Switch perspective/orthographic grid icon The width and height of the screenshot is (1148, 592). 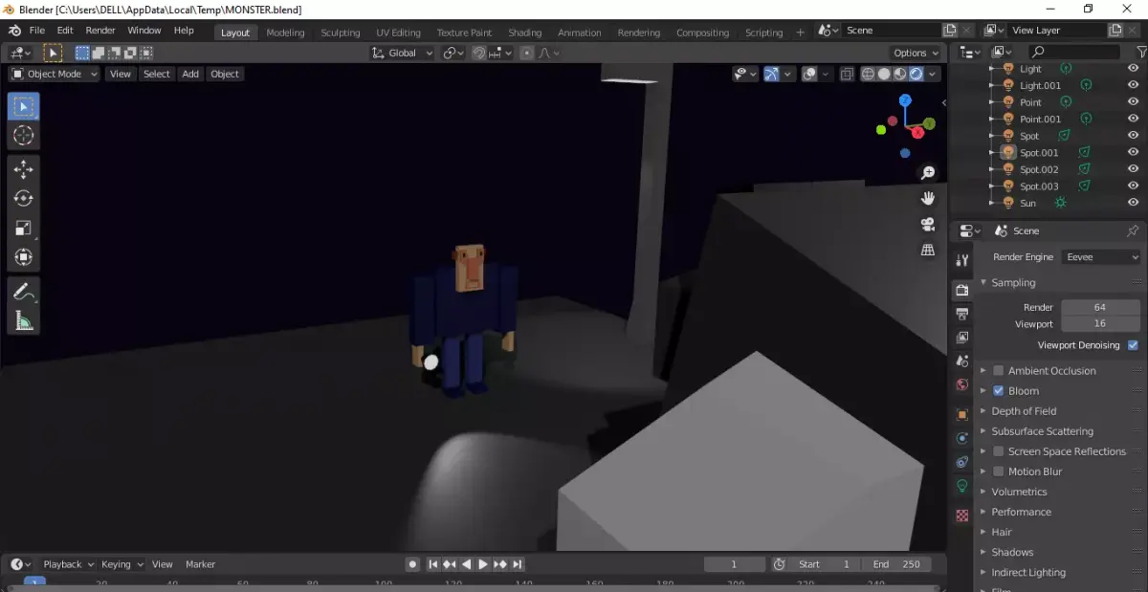click(927, 250)
